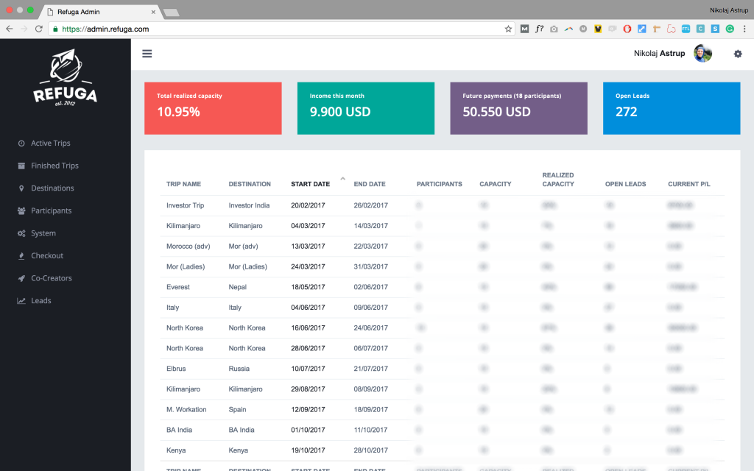Select the Morocco (adv) trip name

click(x=188, y=246)
